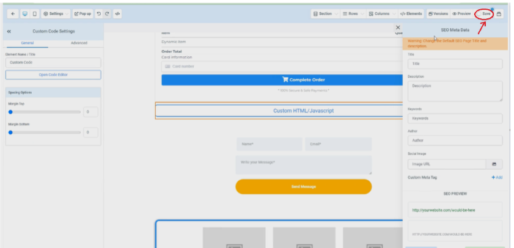
Task: Switch to the Advanced tab
Action: [x=79, y=43]
